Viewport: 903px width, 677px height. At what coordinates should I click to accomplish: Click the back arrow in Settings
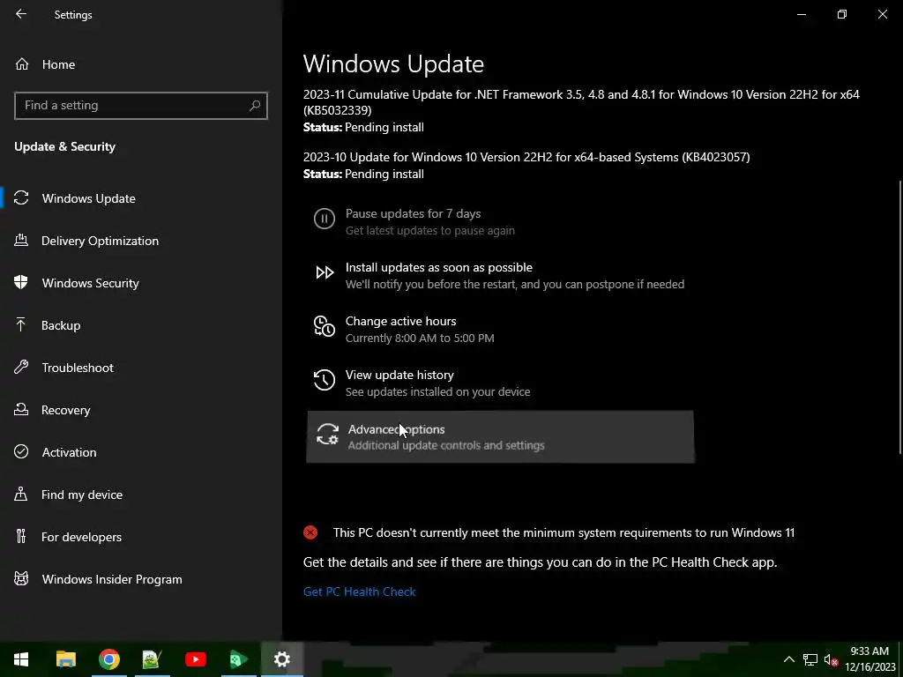[21, 14]
